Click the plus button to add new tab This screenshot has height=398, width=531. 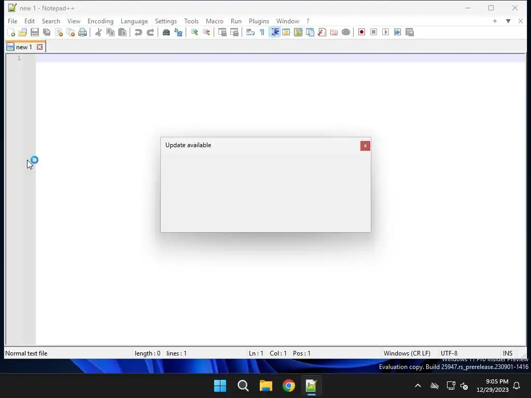pos(495,21)
